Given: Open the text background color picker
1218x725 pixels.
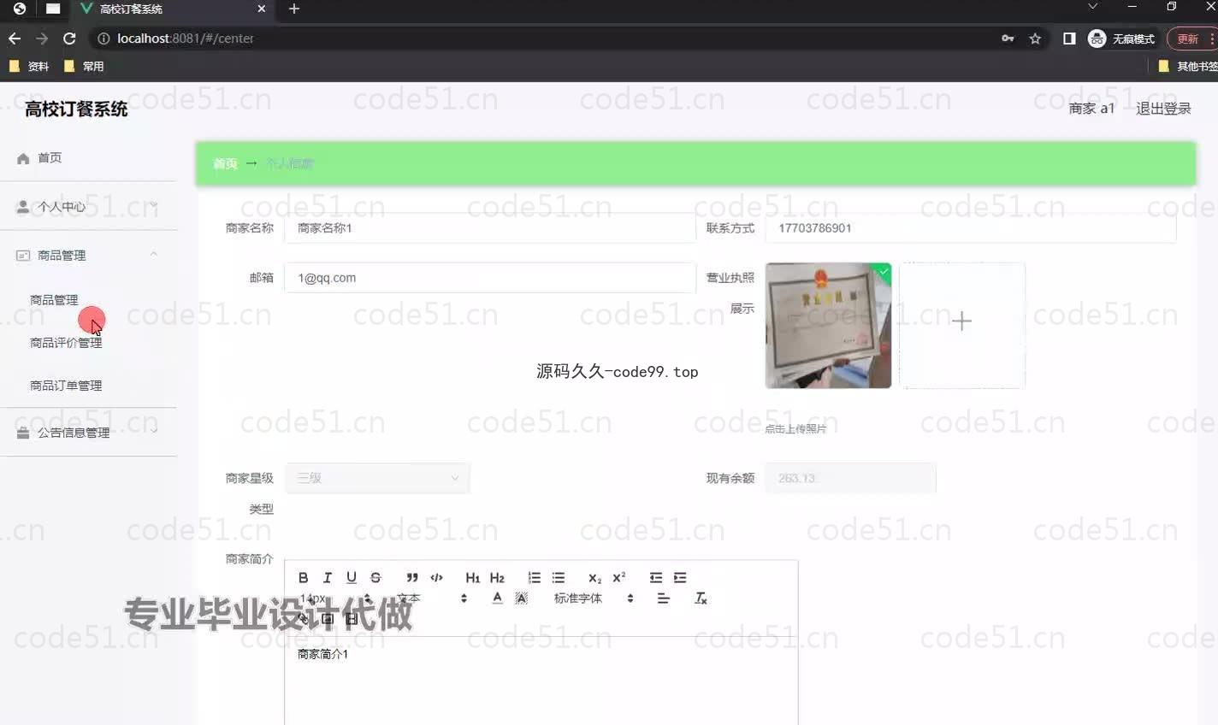Looking at the screenshot, I should pos(521,598).
